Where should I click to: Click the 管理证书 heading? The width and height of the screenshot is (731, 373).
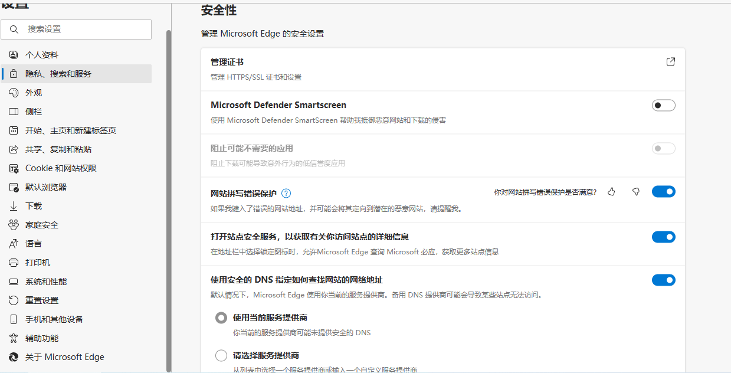pyautogui.click(x=227, y=62)
